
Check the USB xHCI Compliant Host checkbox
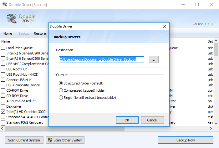tap(3, 64)
